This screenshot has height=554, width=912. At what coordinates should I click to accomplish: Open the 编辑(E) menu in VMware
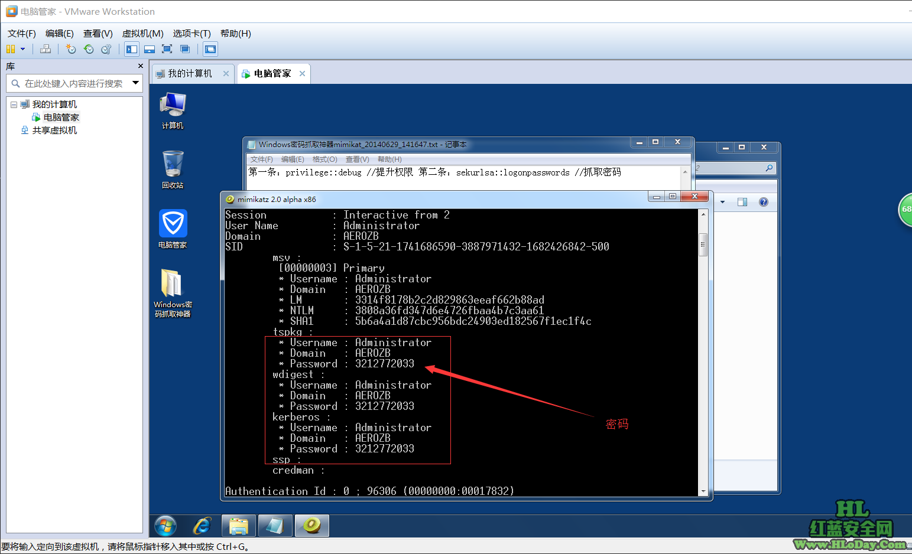pyautogui.click(x=60, y=34)
